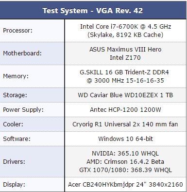
Task: Click Antec HCP-1200 1200W value
Action: point(125,110)
